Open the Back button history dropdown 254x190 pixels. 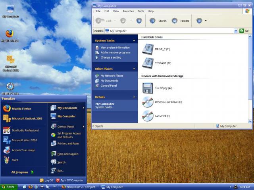point(115,21)
